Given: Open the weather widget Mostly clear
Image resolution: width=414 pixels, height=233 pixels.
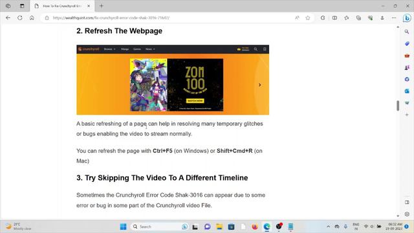Looking at the screenshot, I should pyautogui.click(x=19, y=227).
